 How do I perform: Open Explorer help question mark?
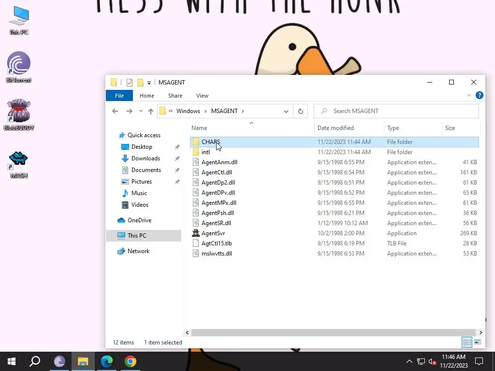pyautogui.click(x=479, y=95)
